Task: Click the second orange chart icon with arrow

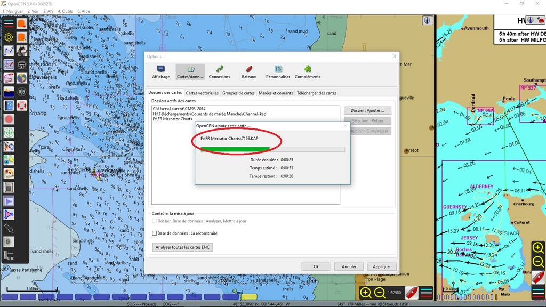Action: [x=21, y=37]
